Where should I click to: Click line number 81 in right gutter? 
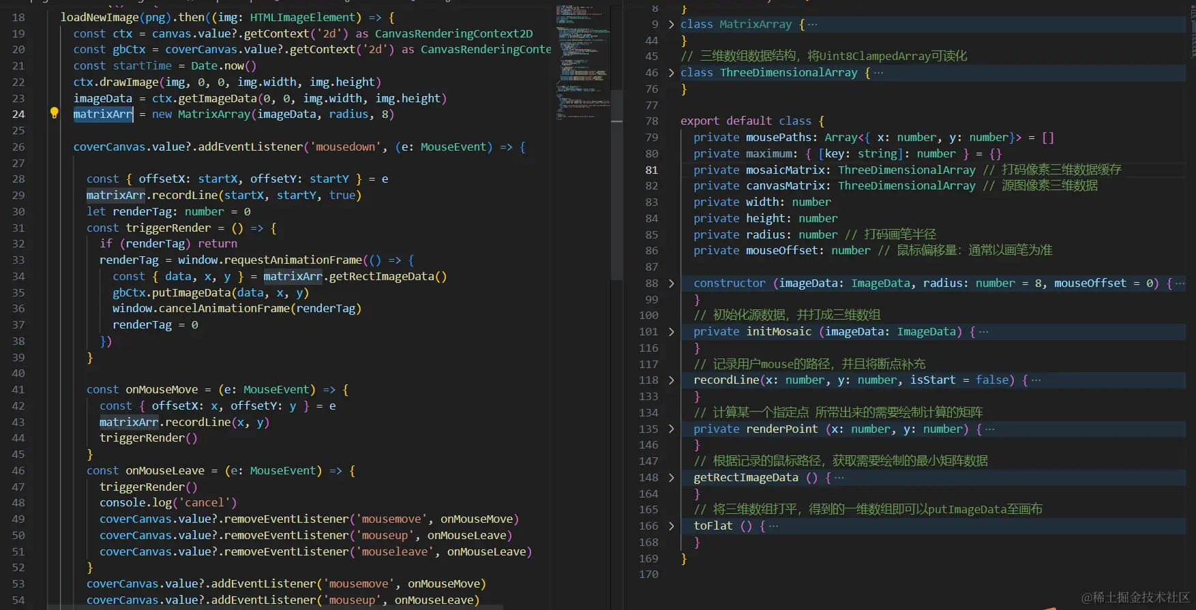(x=652, y=170)
